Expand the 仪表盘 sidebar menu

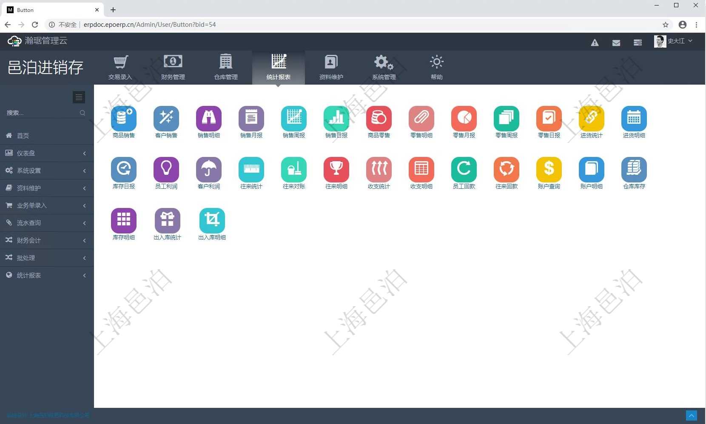(46, 153)
